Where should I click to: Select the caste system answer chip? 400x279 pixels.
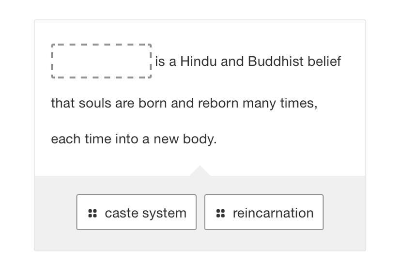pyautogui.click(x=137, y=212)
